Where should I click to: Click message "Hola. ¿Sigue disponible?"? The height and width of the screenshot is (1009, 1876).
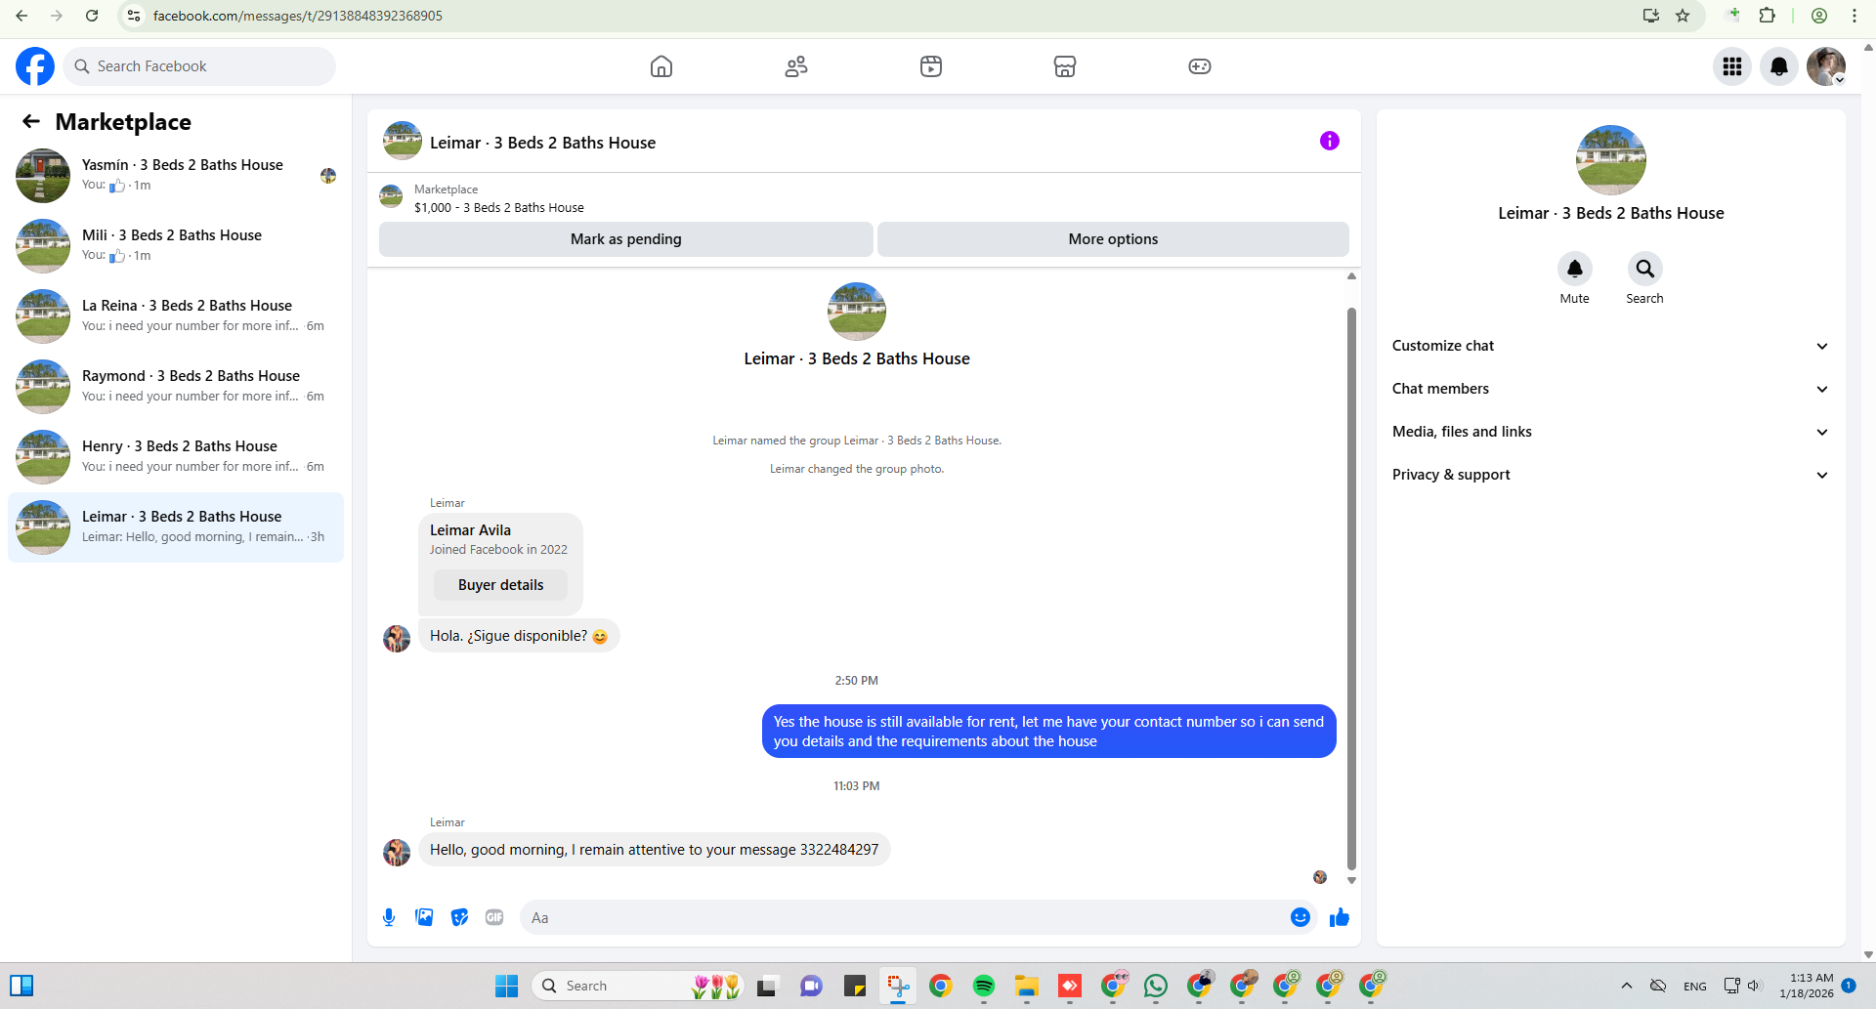(519, 636)
